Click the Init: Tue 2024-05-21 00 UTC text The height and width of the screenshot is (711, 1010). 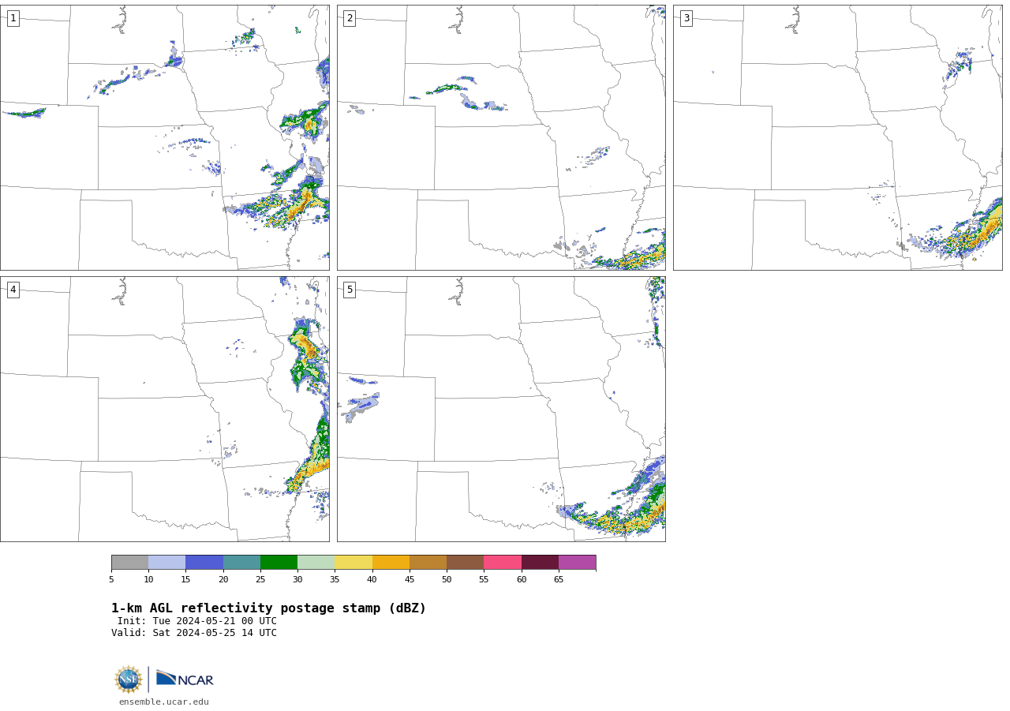[197, 621]
